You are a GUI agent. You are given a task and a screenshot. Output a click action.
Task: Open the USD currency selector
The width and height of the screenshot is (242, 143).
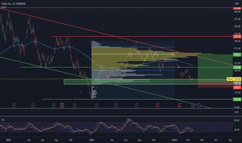(237, 4)
